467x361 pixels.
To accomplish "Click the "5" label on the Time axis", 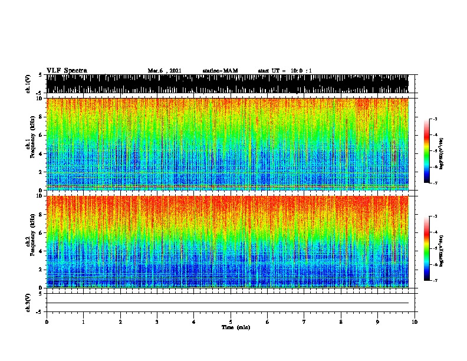I will tap(231, 322).
